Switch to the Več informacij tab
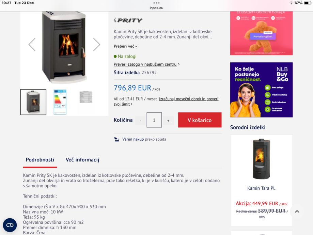Viewport: 313px width, 235px height. tap(82, 160)
